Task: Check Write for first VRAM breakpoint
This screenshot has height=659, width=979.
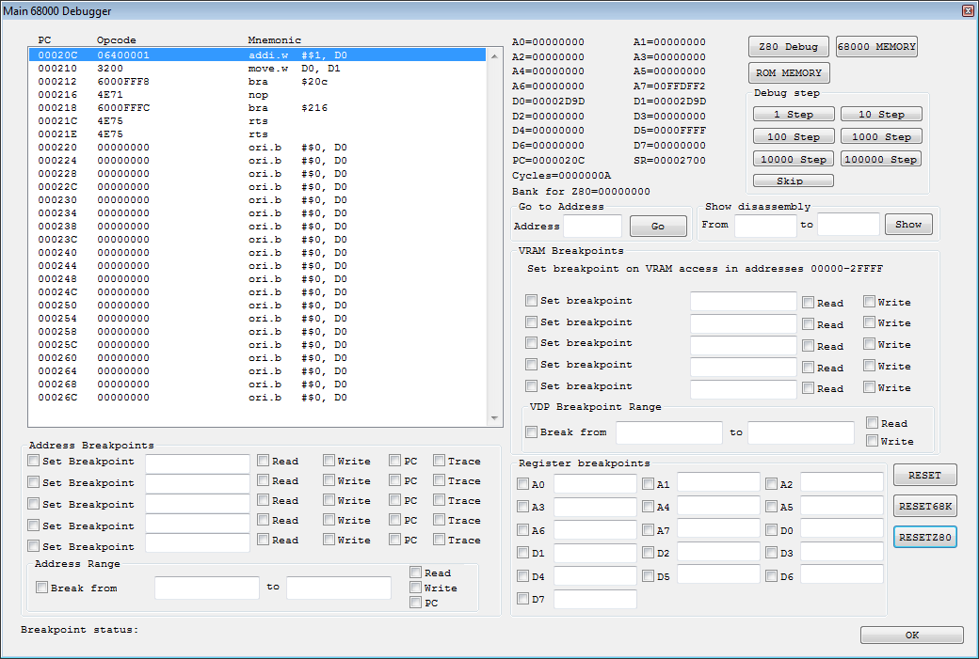Action: click(869, 302)
